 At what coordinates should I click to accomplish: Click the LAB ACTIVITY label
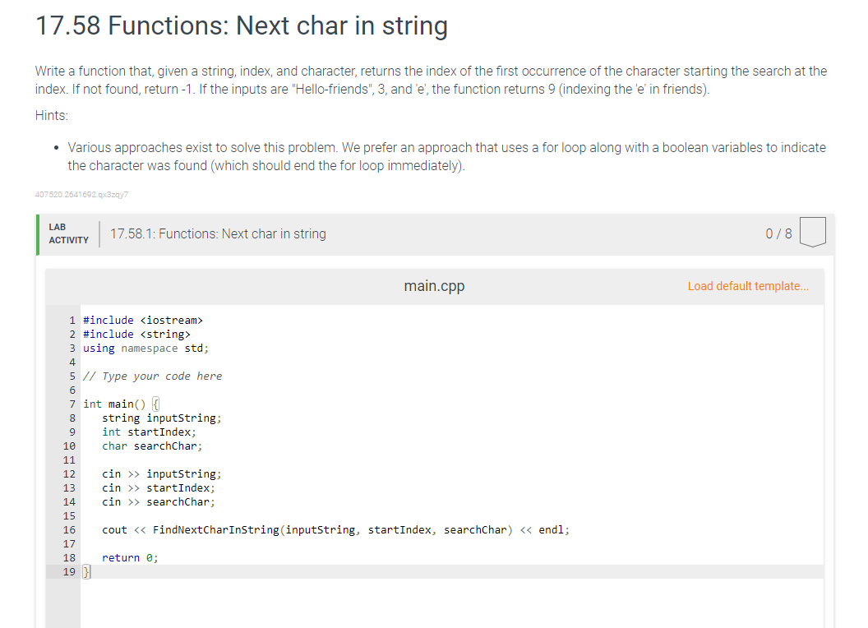69,233
